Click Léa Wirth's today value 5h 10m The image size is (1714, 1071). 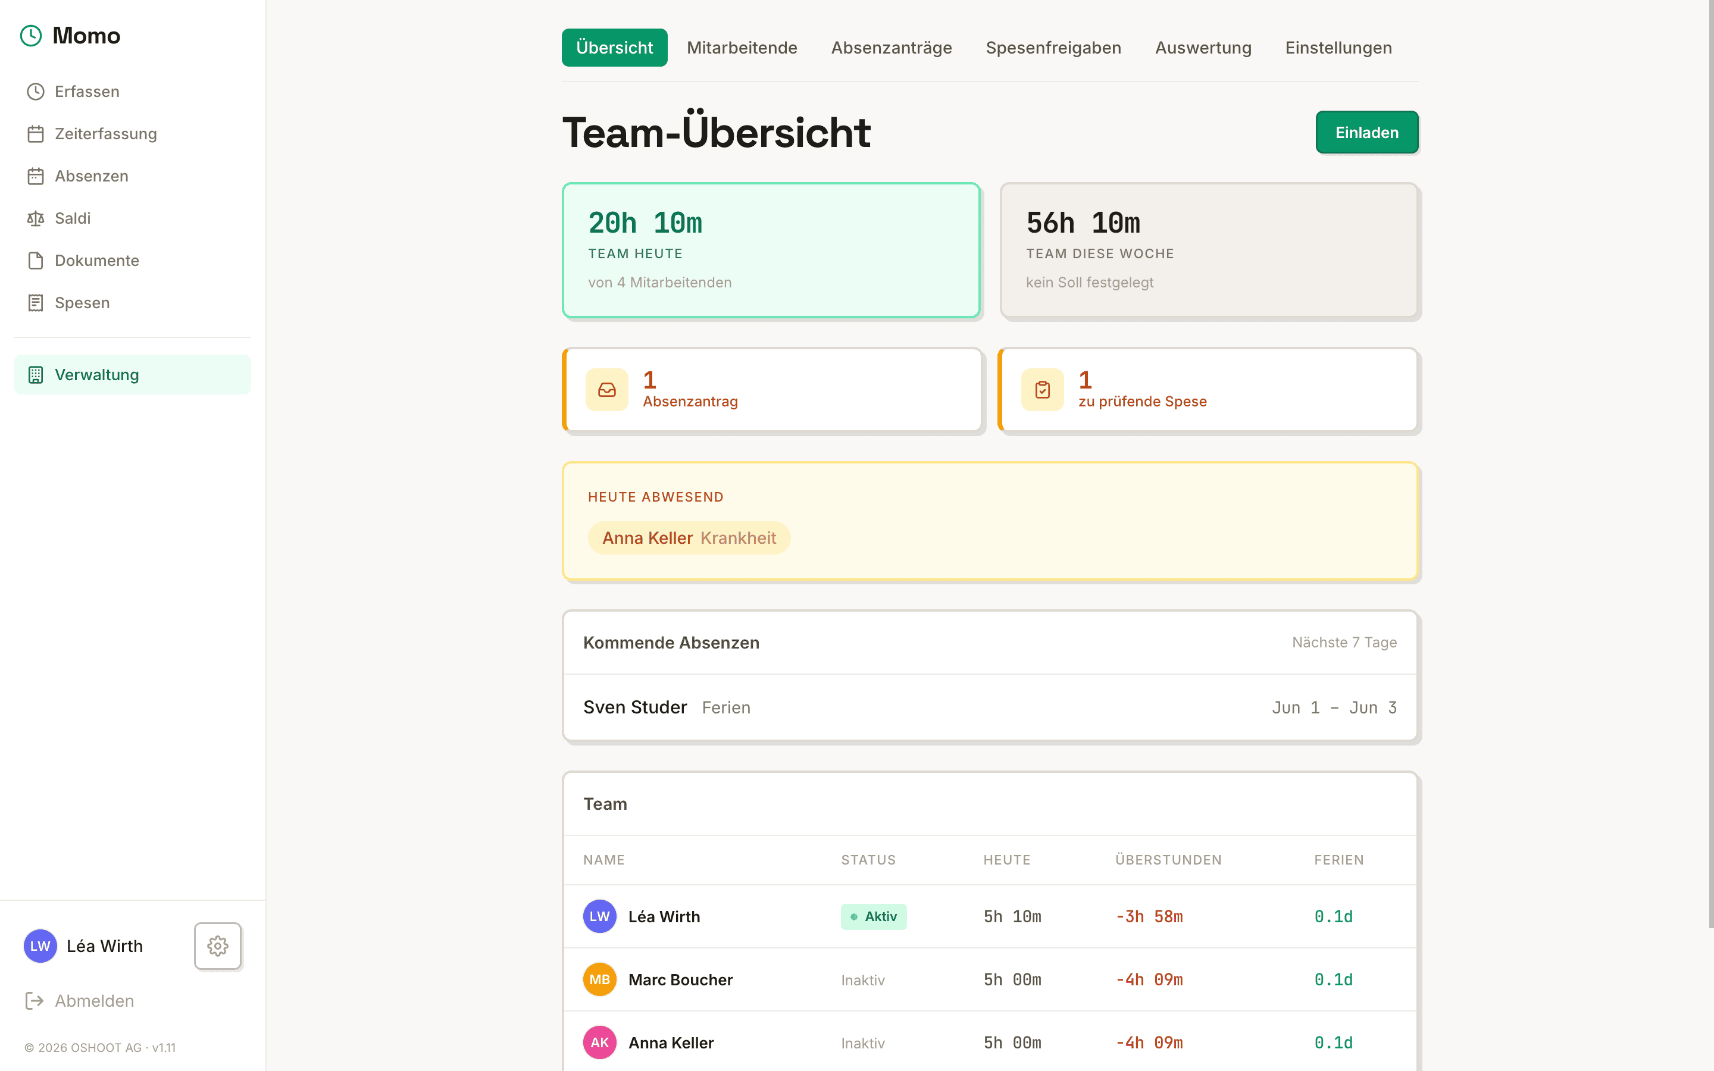click(1012, 916)
